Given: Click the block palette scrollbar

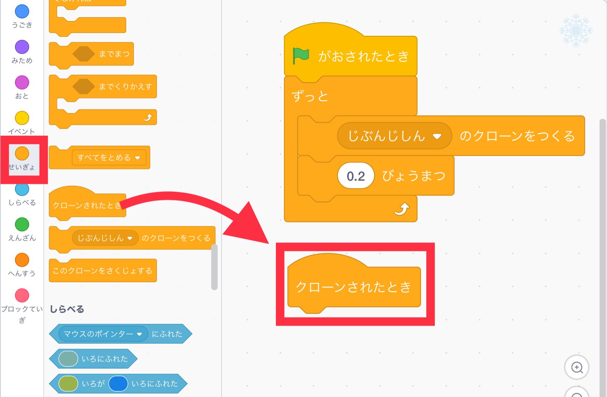Looking at the screenshot, I should click(214, 267).
